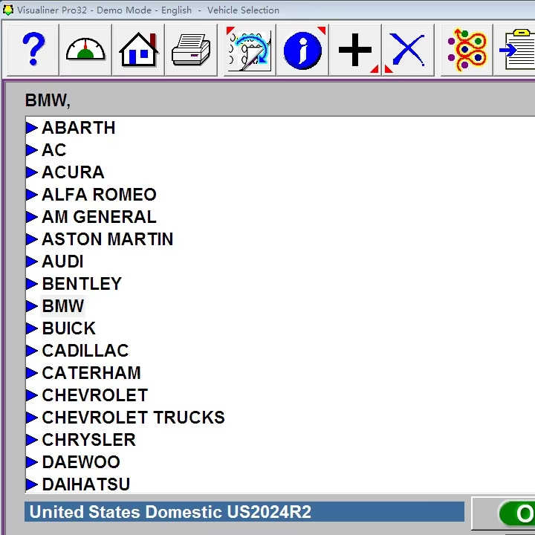Expand the ALFA ROMEO triangle

click(32, 195)
